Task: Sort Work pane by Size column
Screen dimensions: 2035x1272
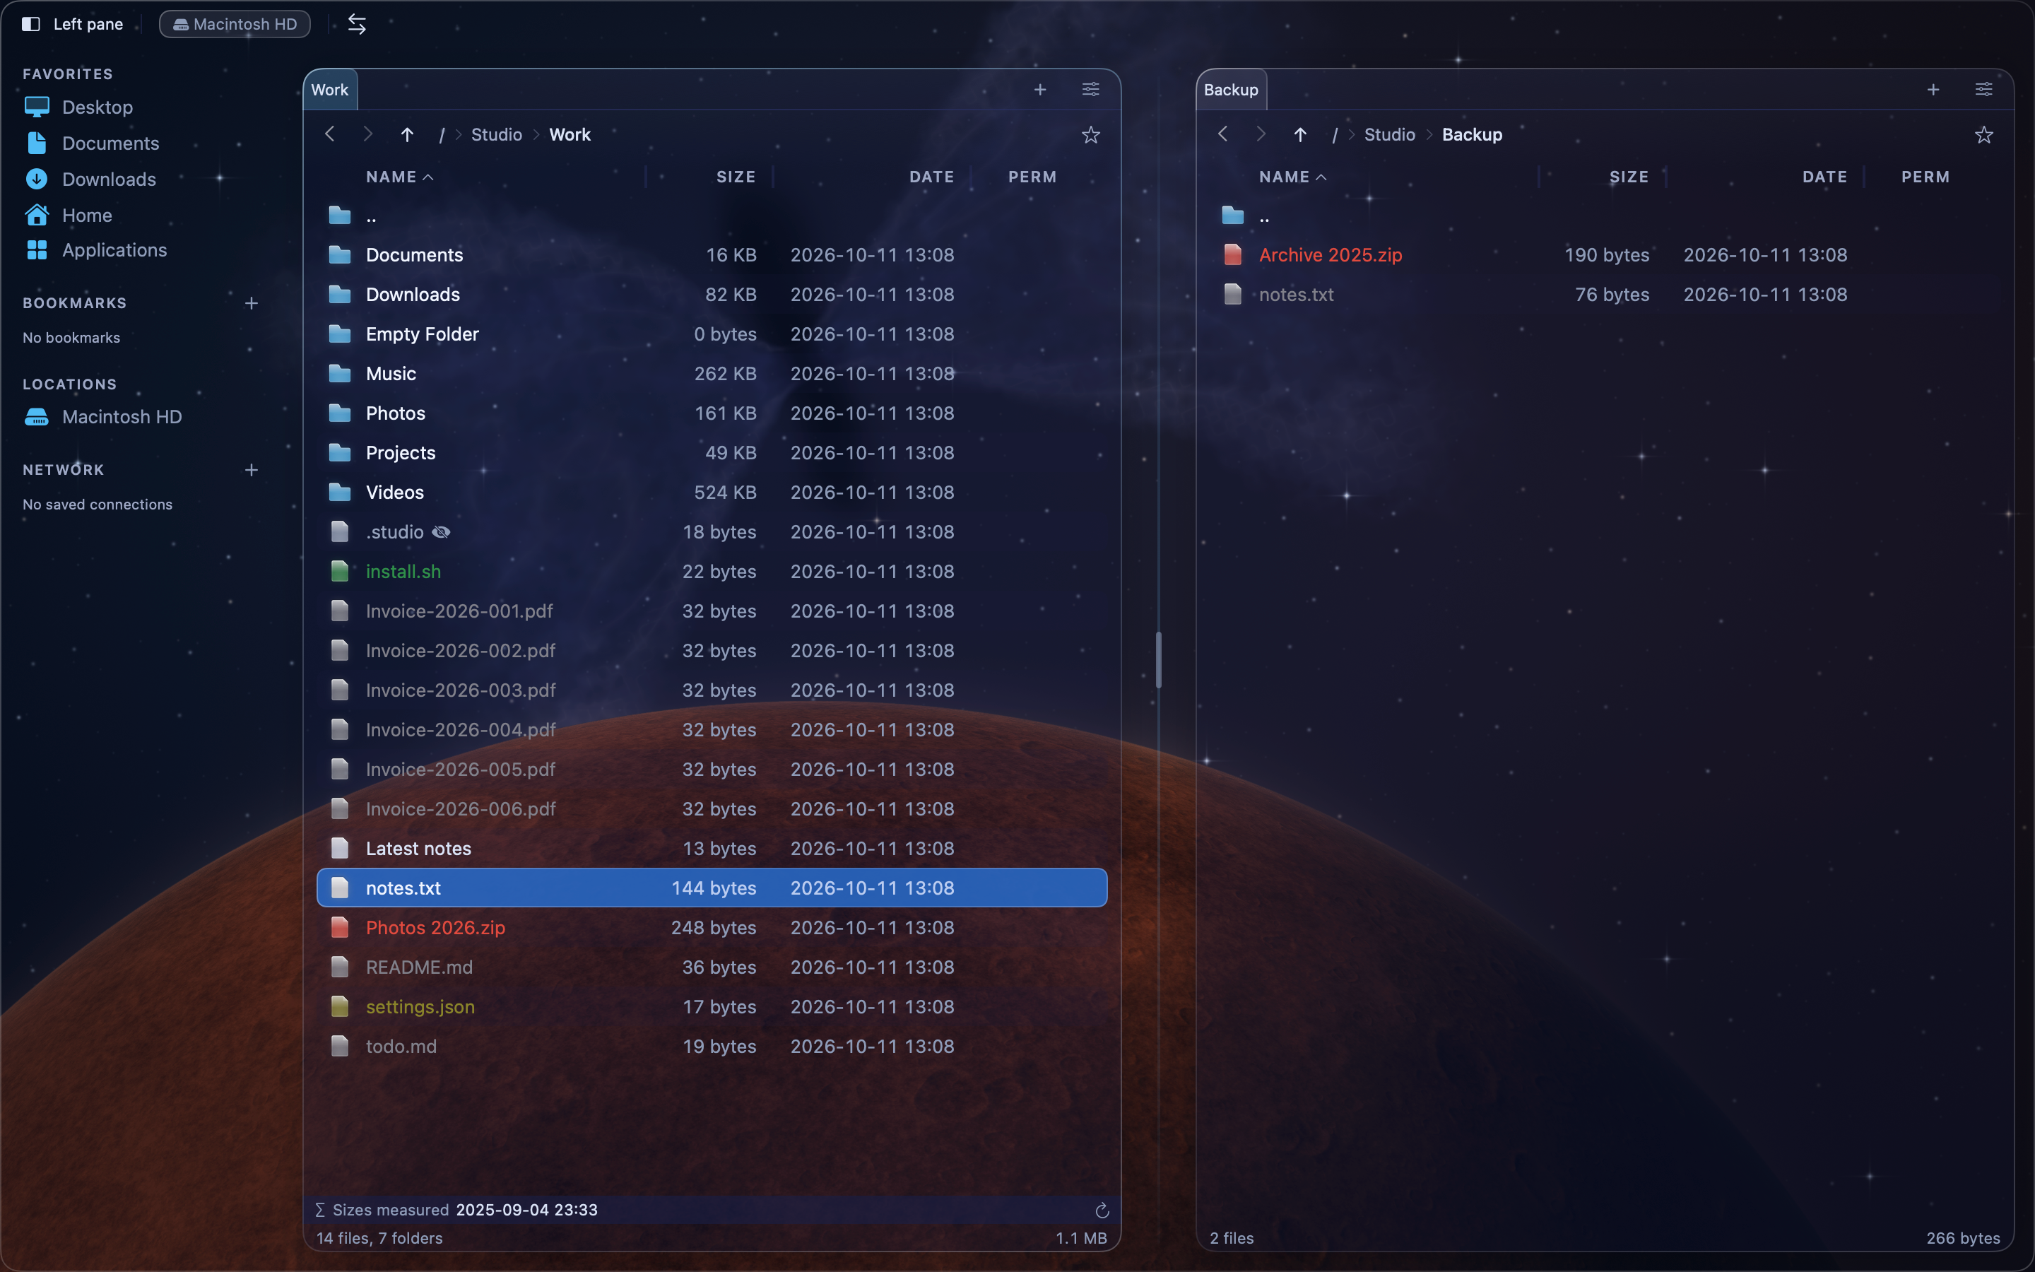Action: pyautogui.click(x=736, y=177)
